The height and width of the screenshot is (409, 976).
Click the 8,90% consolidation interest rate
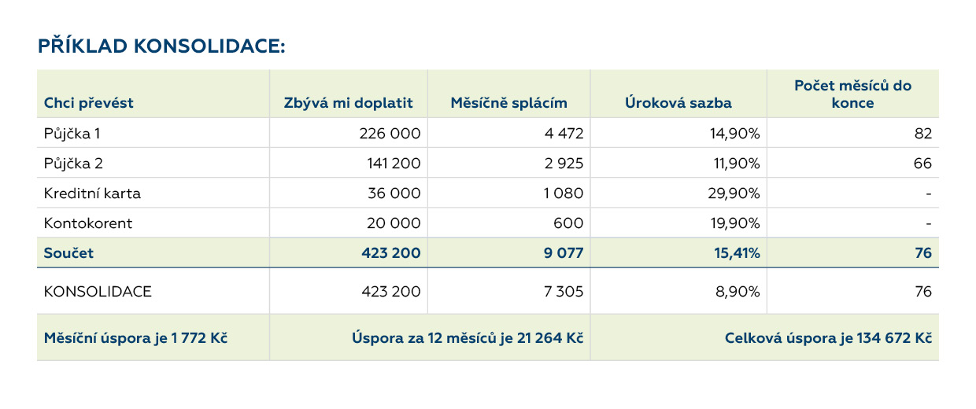[x=736, y=292]
